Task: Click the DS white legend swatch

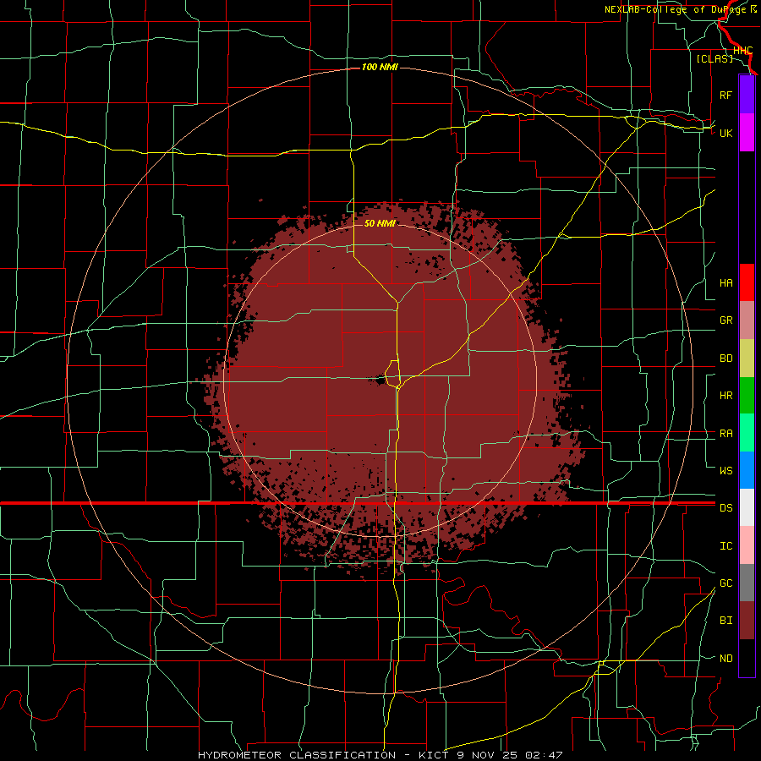Action: pyautogui.click(x=747, y=507)
